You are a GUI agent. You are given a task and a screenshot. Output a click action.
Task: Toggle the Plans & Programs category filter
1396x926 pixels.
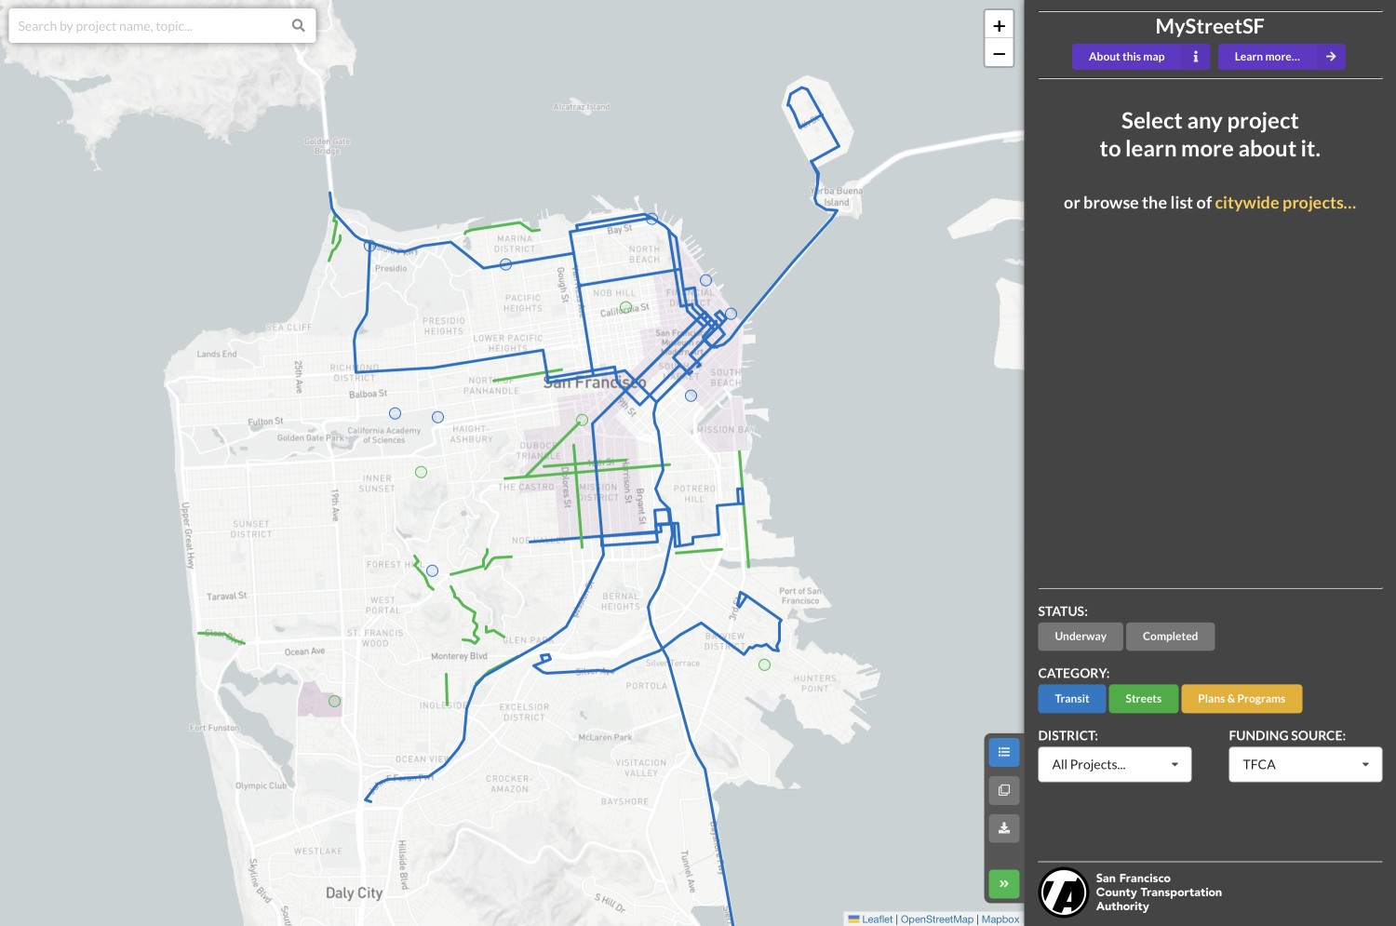click(1242, 698)
